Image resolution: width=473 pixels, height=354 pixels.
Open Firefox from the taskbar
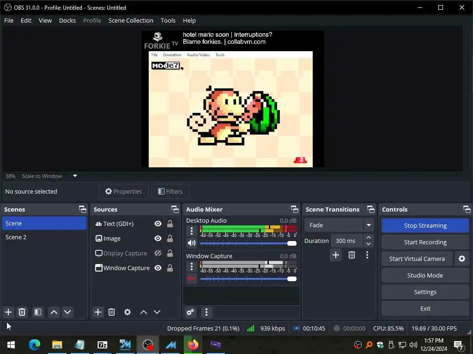(x=193, y=345)
